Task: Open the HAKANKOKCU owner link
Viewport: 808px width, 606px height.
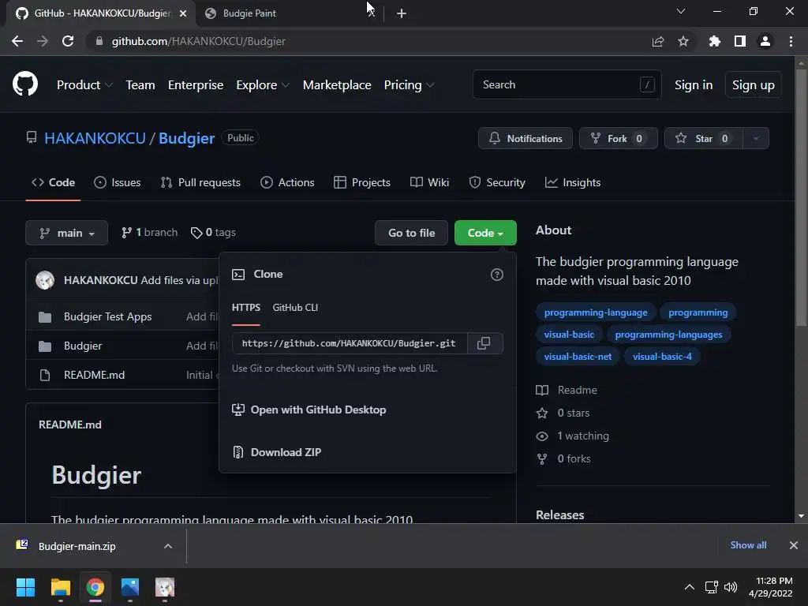Action: (95, 138)
